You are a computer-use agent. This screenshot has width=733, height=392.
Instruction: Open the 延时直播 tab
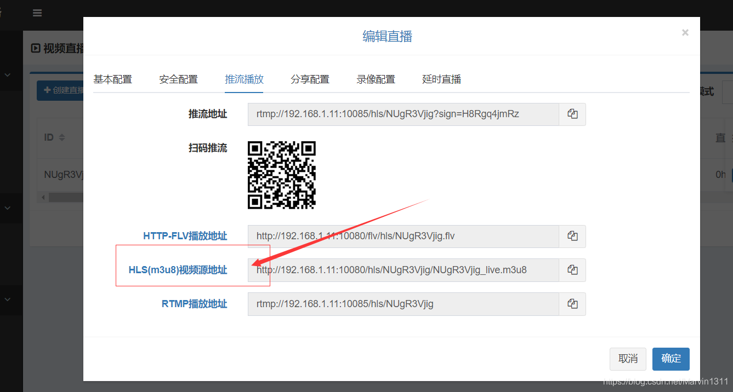(x=441, y=79)
